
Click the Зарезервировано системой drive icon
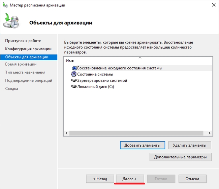tap(74, 81)
